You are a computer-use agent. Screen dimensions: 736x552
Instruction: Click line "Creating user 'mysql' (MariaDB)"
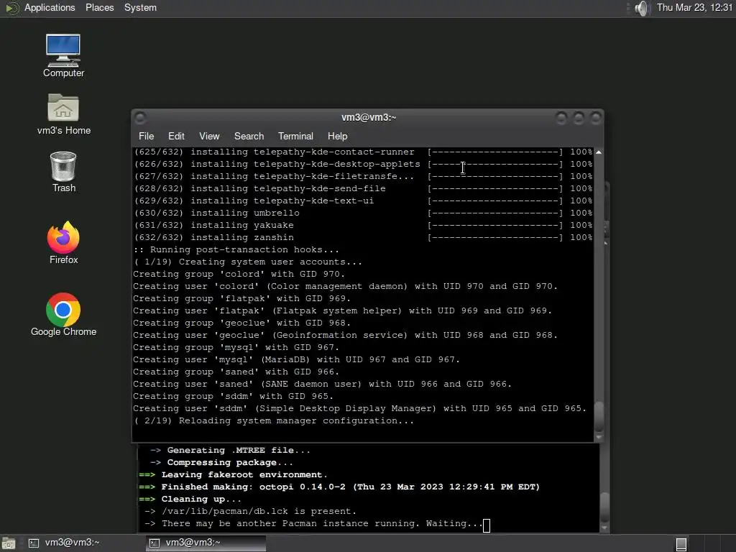click(x=296, y=359)
